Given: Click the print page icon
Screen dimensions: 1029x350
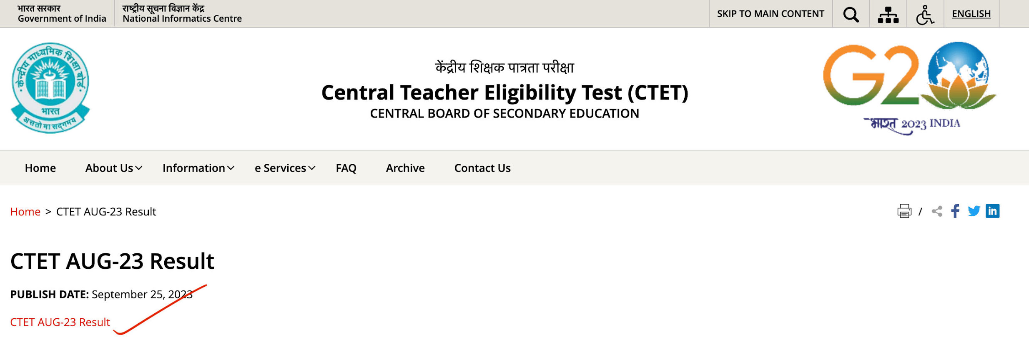Looking at the screenshot, I should 904,211.
